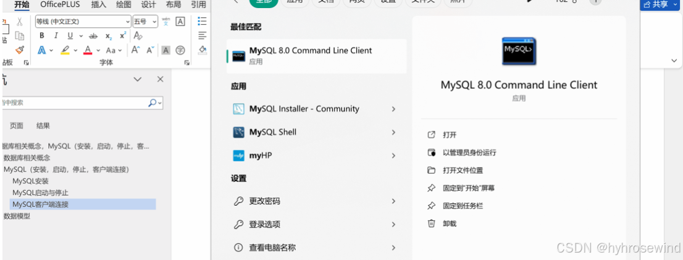The width and height of the screenshot is (683, 260).
Task: Toggle Character Shading gray A
Action: (166, 51)
